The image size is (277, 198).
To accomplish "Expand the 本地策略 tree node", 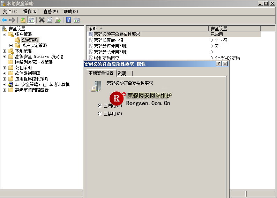I will coord(4,51).
